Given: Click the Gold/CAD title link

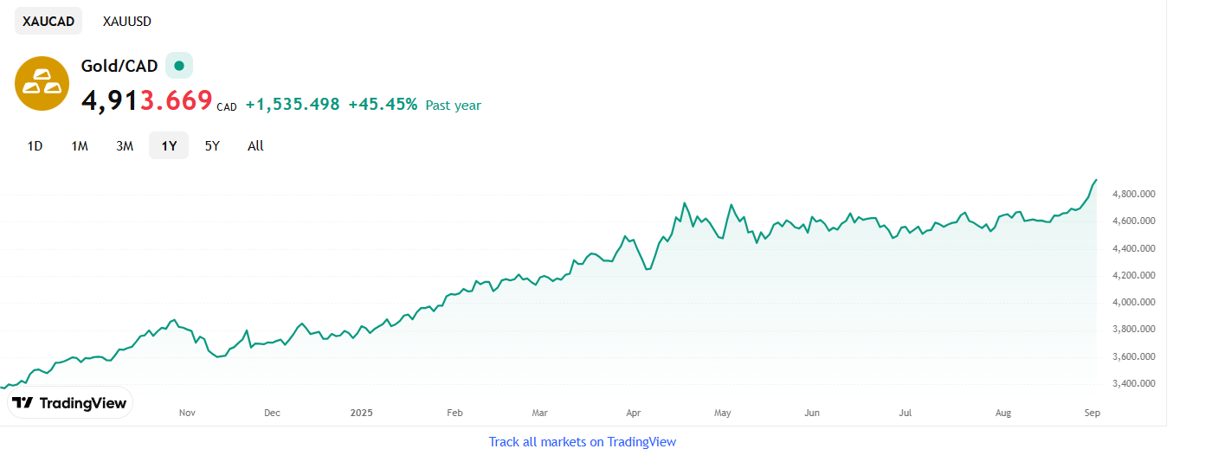Looking at the screenshot, I should [119, 66].
